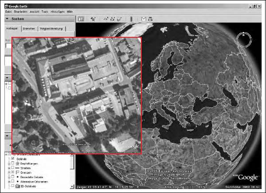Toggle the sidebar panel toolbar icon
This screenshot has width=266, height=193.
[x=81, y=19]
